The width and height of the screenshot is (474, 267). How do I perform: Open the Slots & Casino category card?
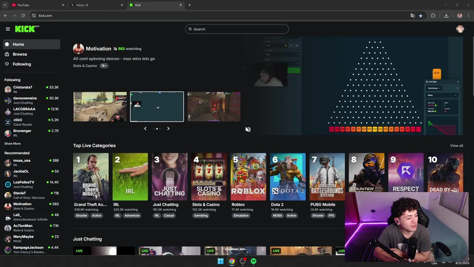(x=209, y=177)
